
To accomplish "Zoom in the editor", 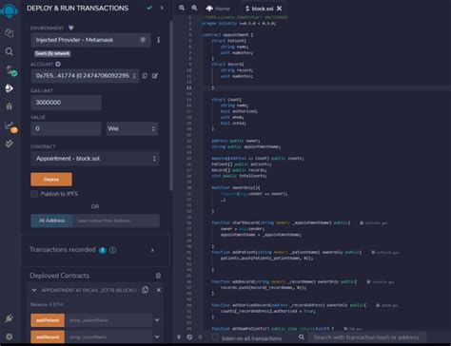I will (194, 8).
